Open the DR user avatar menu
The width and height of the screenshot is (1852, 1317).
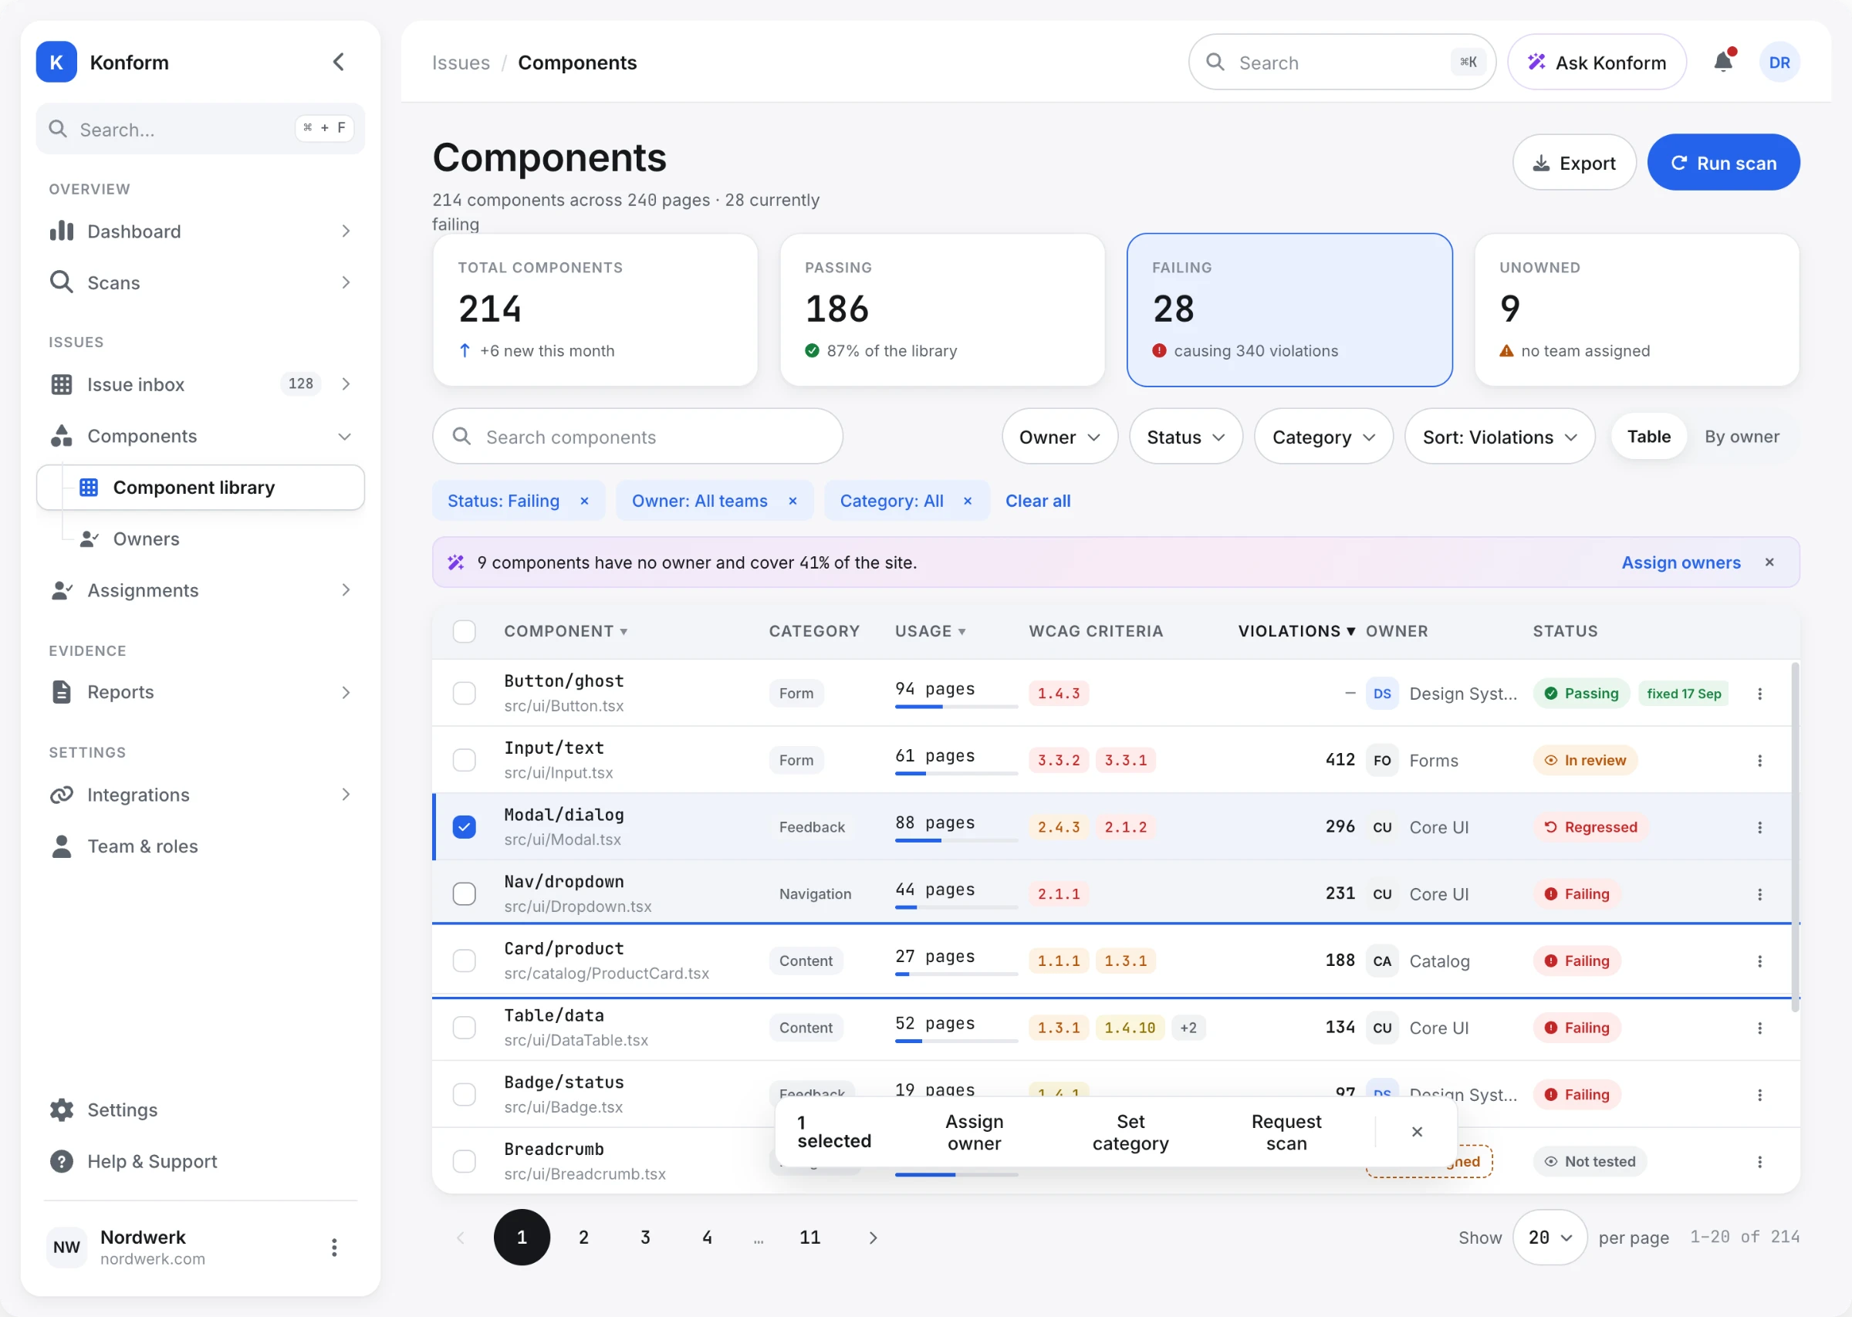[x=1779, y=62]
